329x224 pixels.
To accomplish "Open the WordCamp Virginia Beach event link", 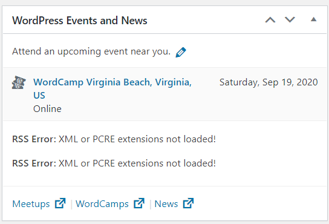I will [112, 88].
